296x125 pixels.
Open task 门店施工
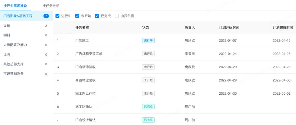pos(82,40)
